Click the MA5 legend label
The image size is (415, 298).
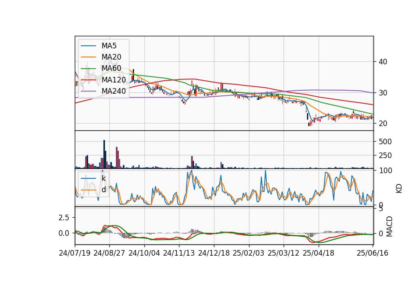109,46
